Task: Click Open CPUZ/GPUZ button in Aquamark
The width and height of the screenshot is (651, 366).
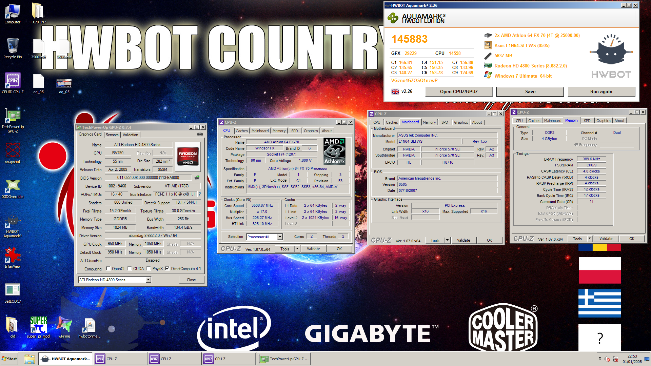Action: click(459, 91)
